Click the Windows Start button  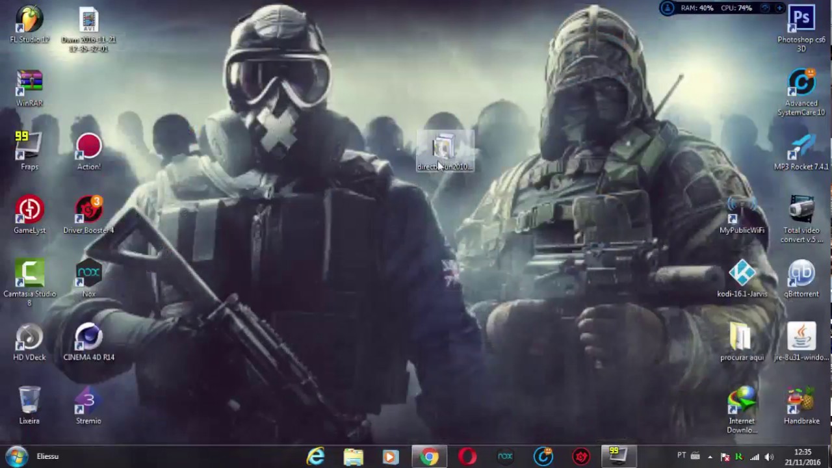coord(16,456)
